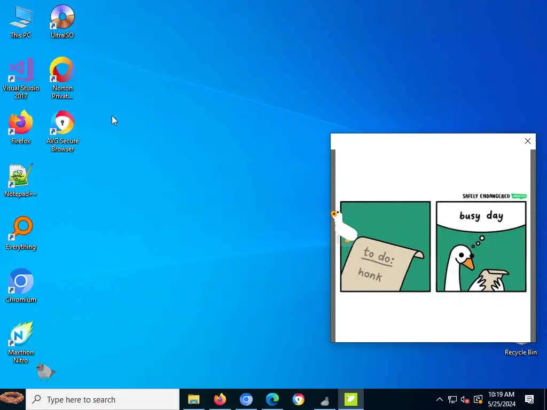Open Microsoft Edge from the taskbar

(272, 399)
